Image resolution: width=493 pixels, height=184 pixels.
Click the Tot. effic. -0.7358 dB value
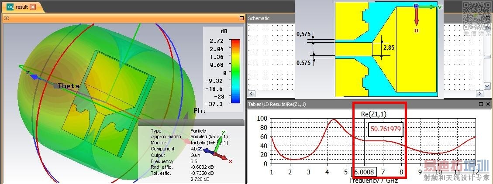(202, 173)
